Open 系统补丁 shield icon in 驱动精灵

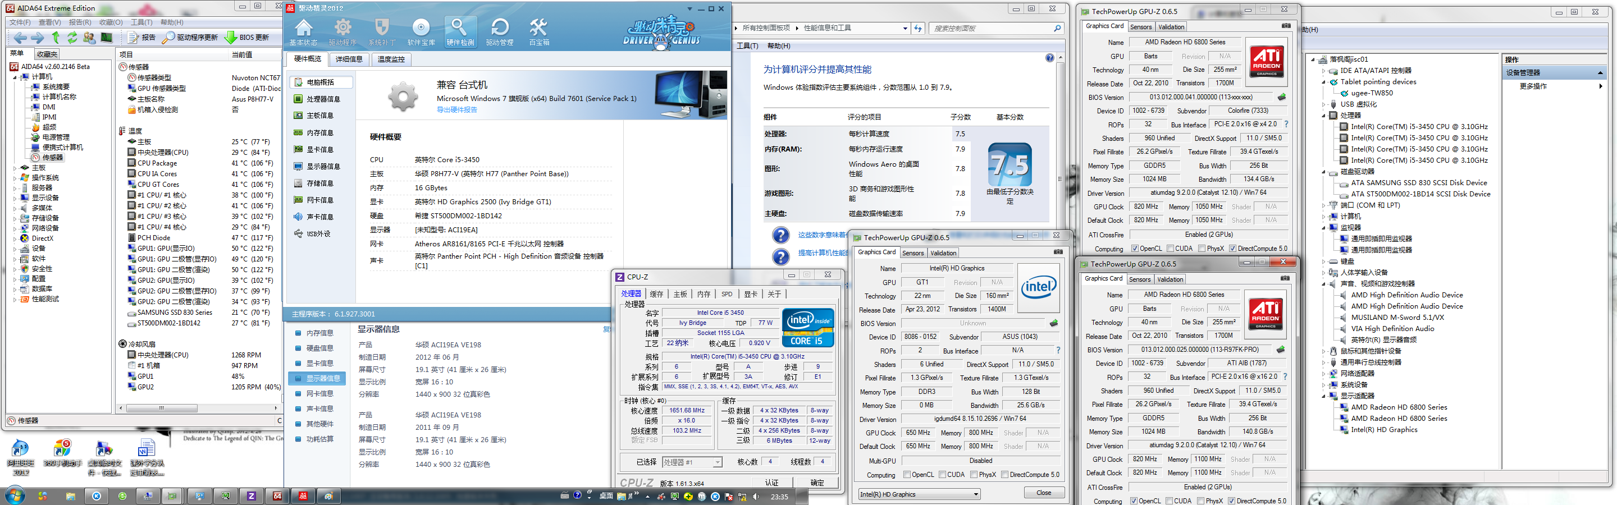(x=382, y=32)
